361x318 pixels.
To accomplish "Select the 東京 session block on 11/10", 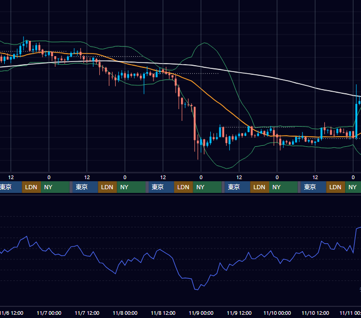I will (x=313, y=187).
